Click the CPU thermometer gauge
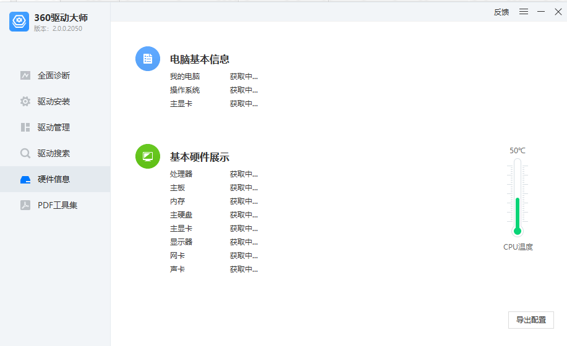This screenshot has height=346, width=567. [x=518, y=197]
